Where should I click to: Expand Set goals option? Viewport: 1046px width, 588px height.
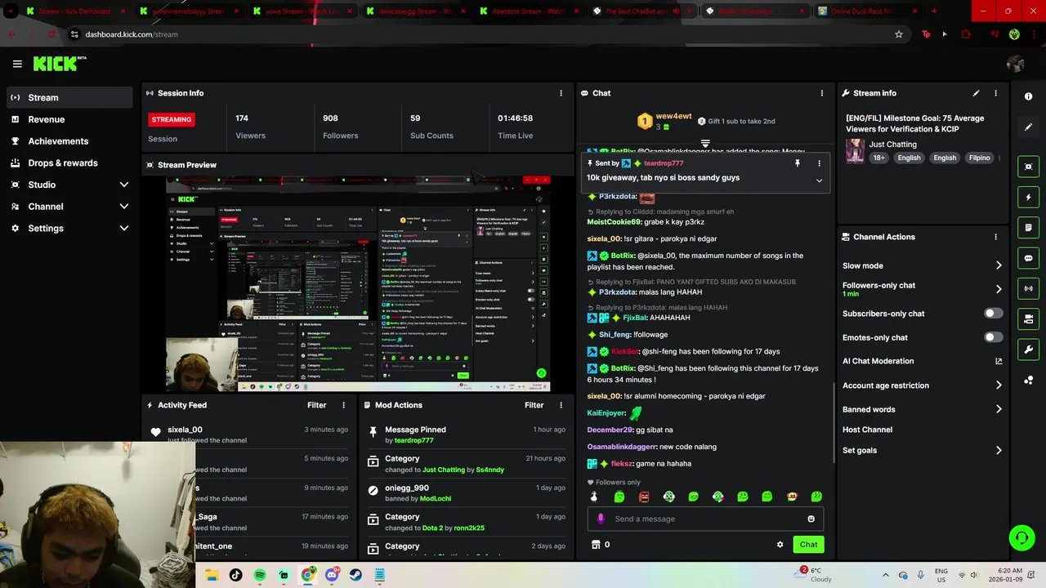[x=999, y=450]
